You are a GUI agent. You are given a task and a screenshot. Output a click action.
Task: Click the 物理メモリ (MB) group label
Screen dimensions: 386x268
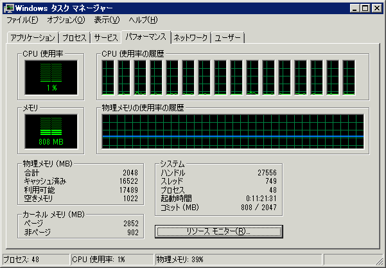48,163
